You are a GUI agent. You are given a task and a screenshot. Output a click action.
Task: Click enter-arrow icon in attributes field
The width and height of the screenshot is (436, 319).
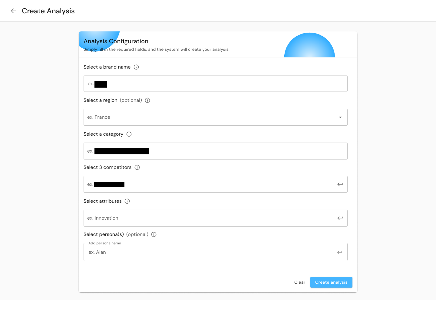pyautogui.click(x=340, y=218)
